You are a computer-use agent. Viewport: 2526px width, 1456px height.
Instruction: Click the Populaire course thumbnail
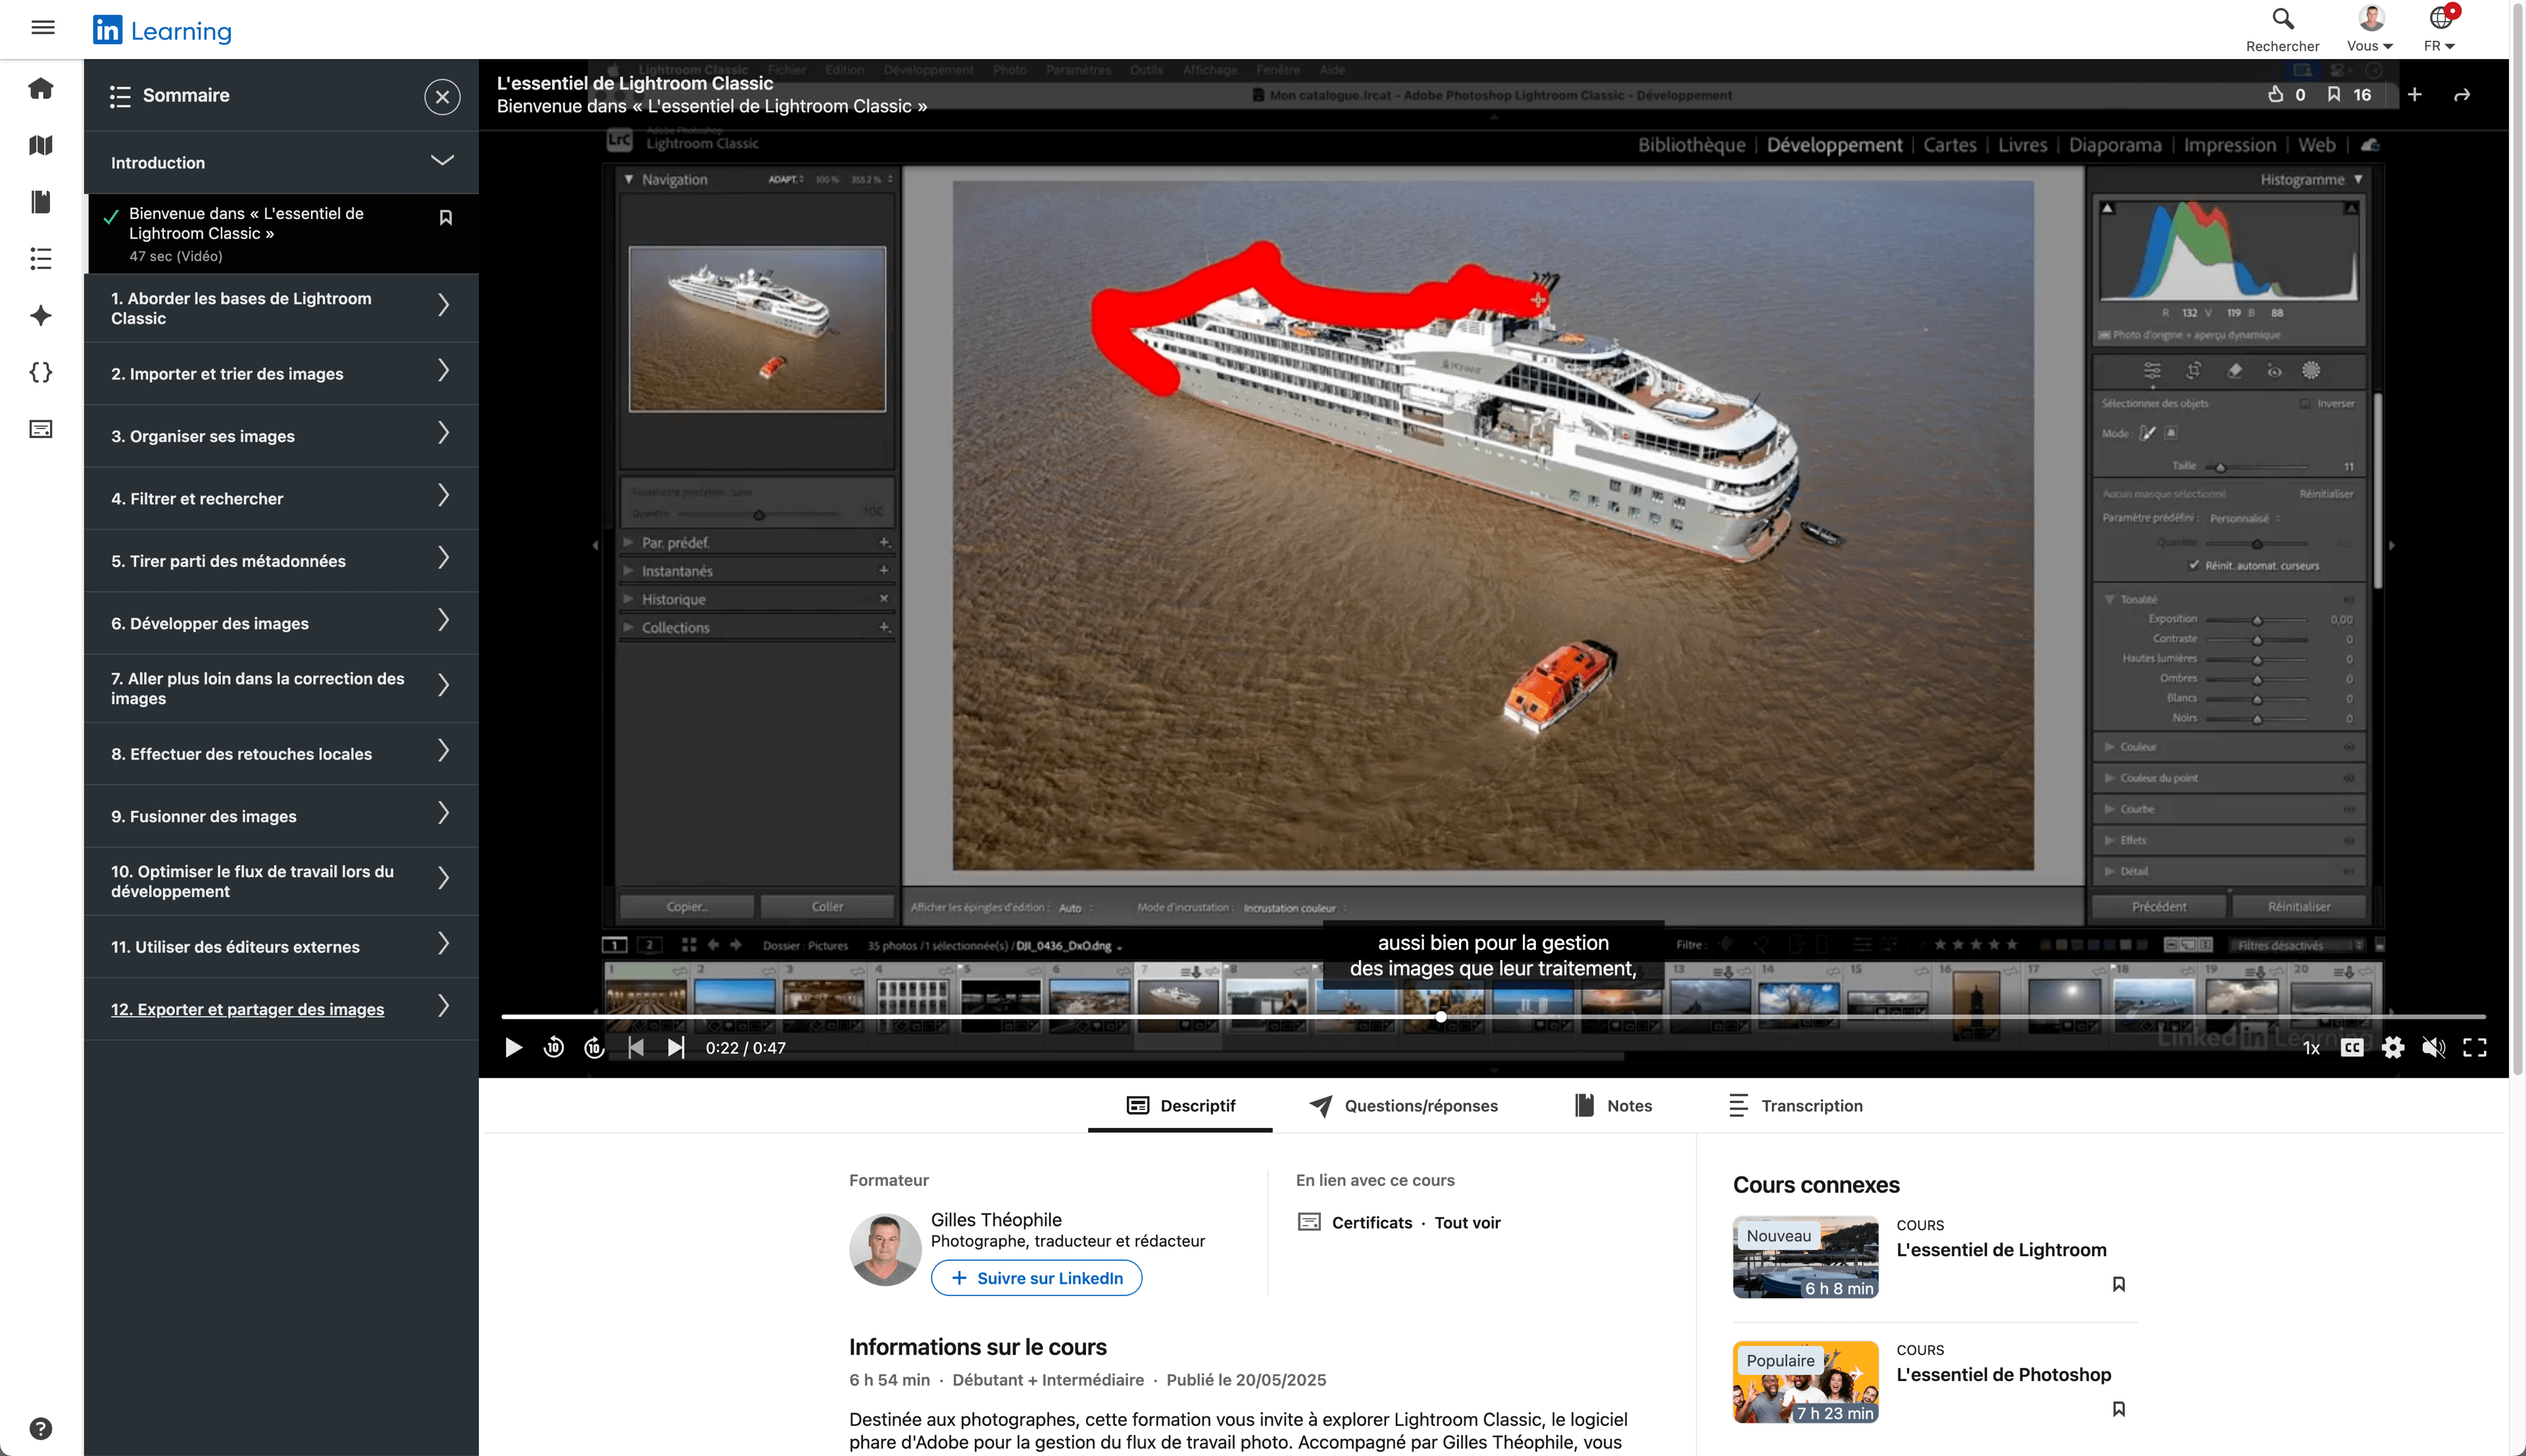pos(1805,1382)
